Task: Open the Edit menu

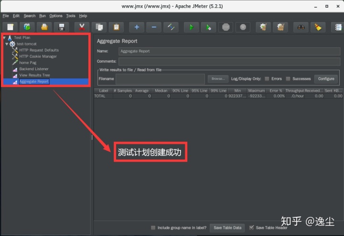Action: [16, 16]
